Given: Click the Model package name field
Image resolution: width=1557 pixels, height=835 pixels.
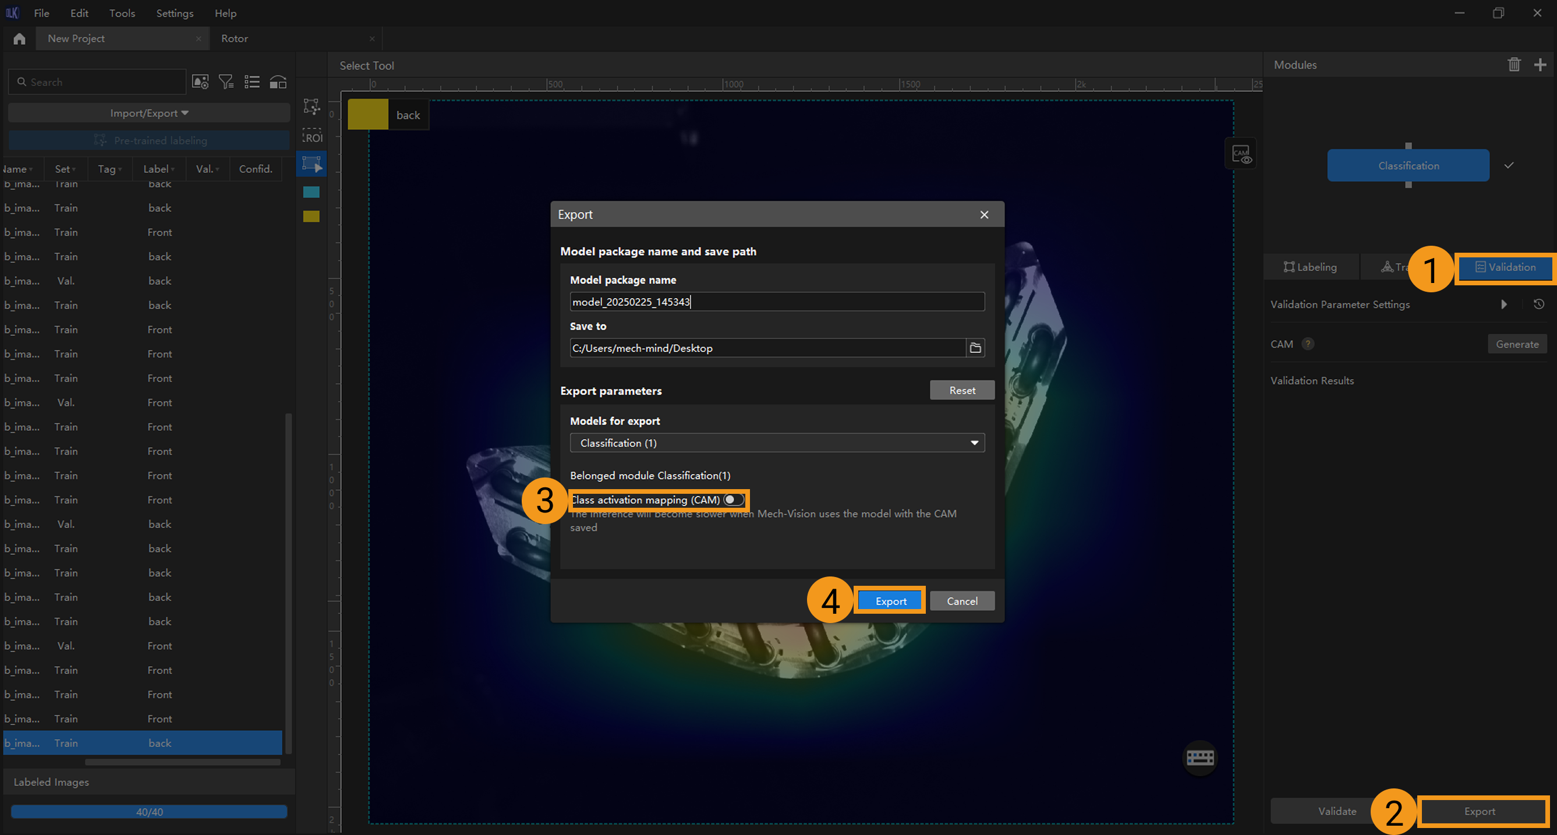Looking at the screenshot, I should point(777,301).
